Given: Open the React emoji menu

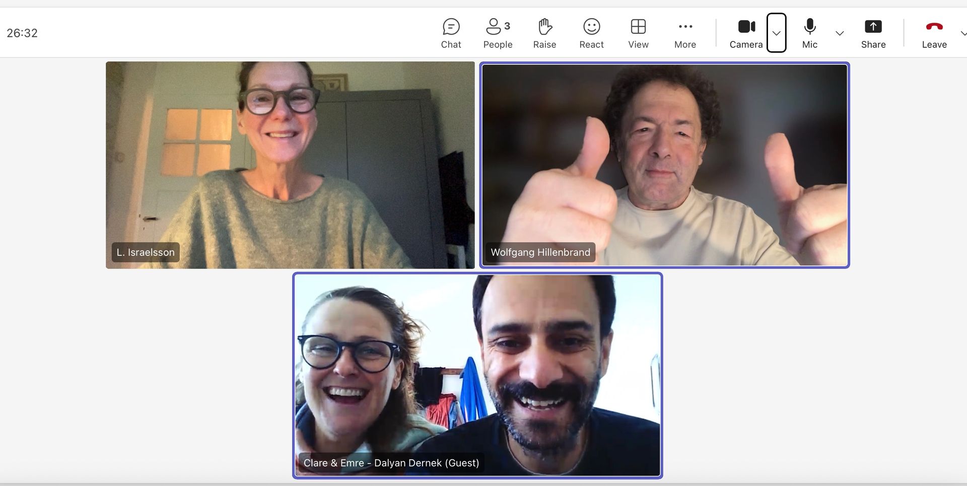Looking at the screenshot, I should (x=591, y=33).
